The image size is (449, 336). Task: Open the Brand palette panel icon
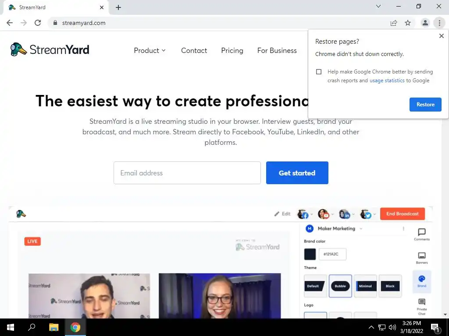click(422, 281)
